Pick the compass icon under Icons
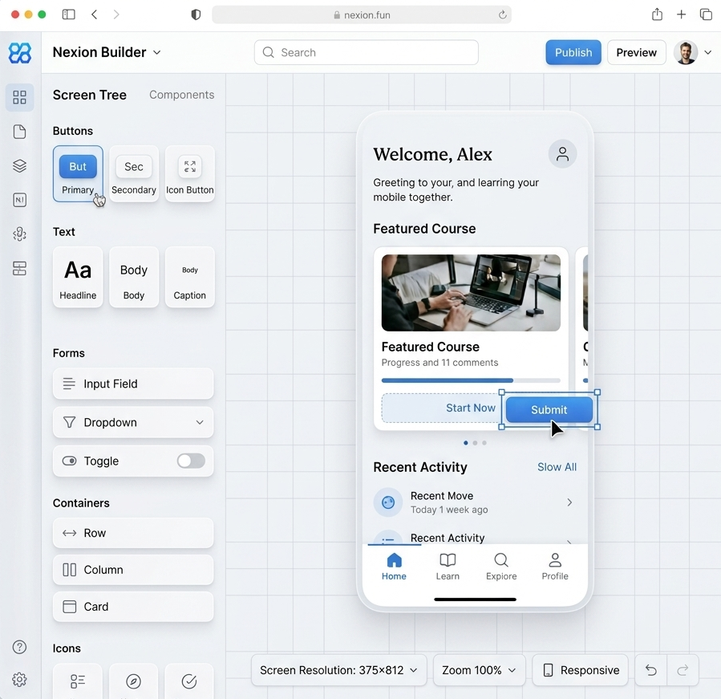Viewport: 721px width, 699px height. tap(133, 681)
